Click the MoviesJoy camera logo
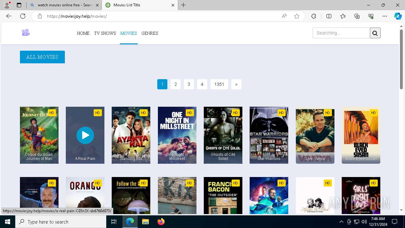 tap(26, 32)
